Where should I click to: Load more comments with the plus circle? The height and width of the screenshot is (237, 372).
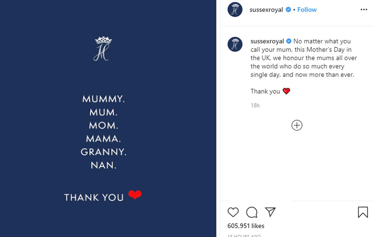pyautogui.click(x=297, y=125)
